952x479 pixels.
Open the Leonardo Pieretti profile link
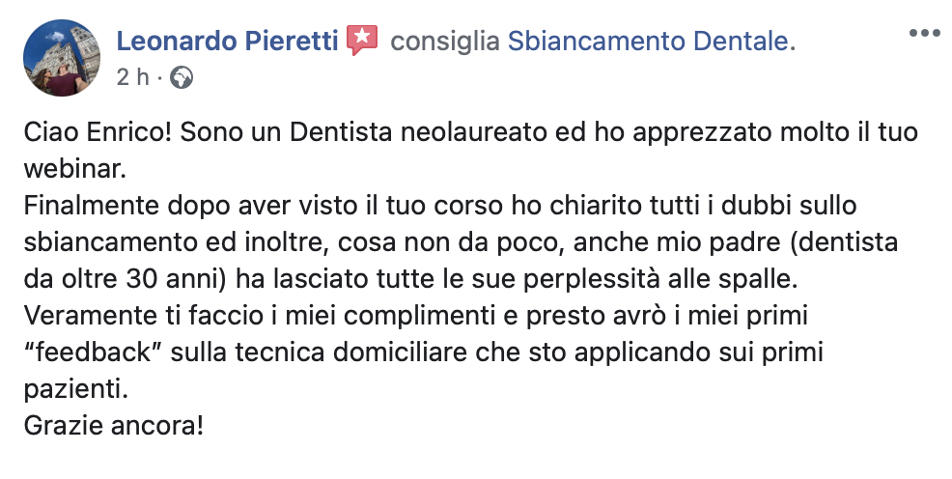pyautogui.click(x=227, y=42)
